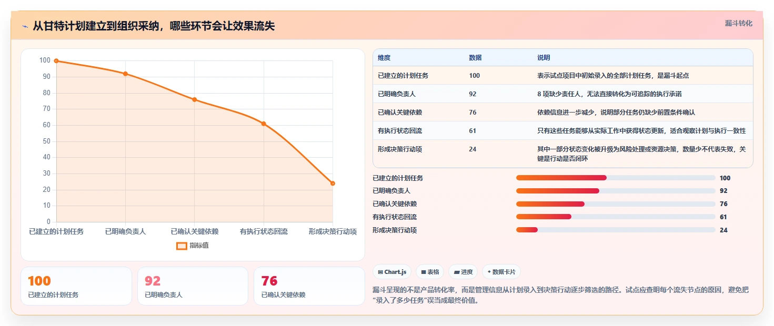Click the Chart.js chip icon
Screen dimensions: 774x326
point(380,272)
